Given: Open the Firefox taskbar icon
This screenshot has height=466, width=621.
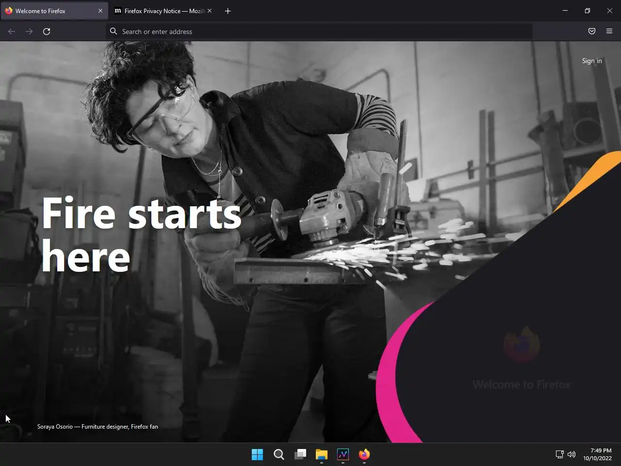Looking at the screenshot, I should point(364,454).
